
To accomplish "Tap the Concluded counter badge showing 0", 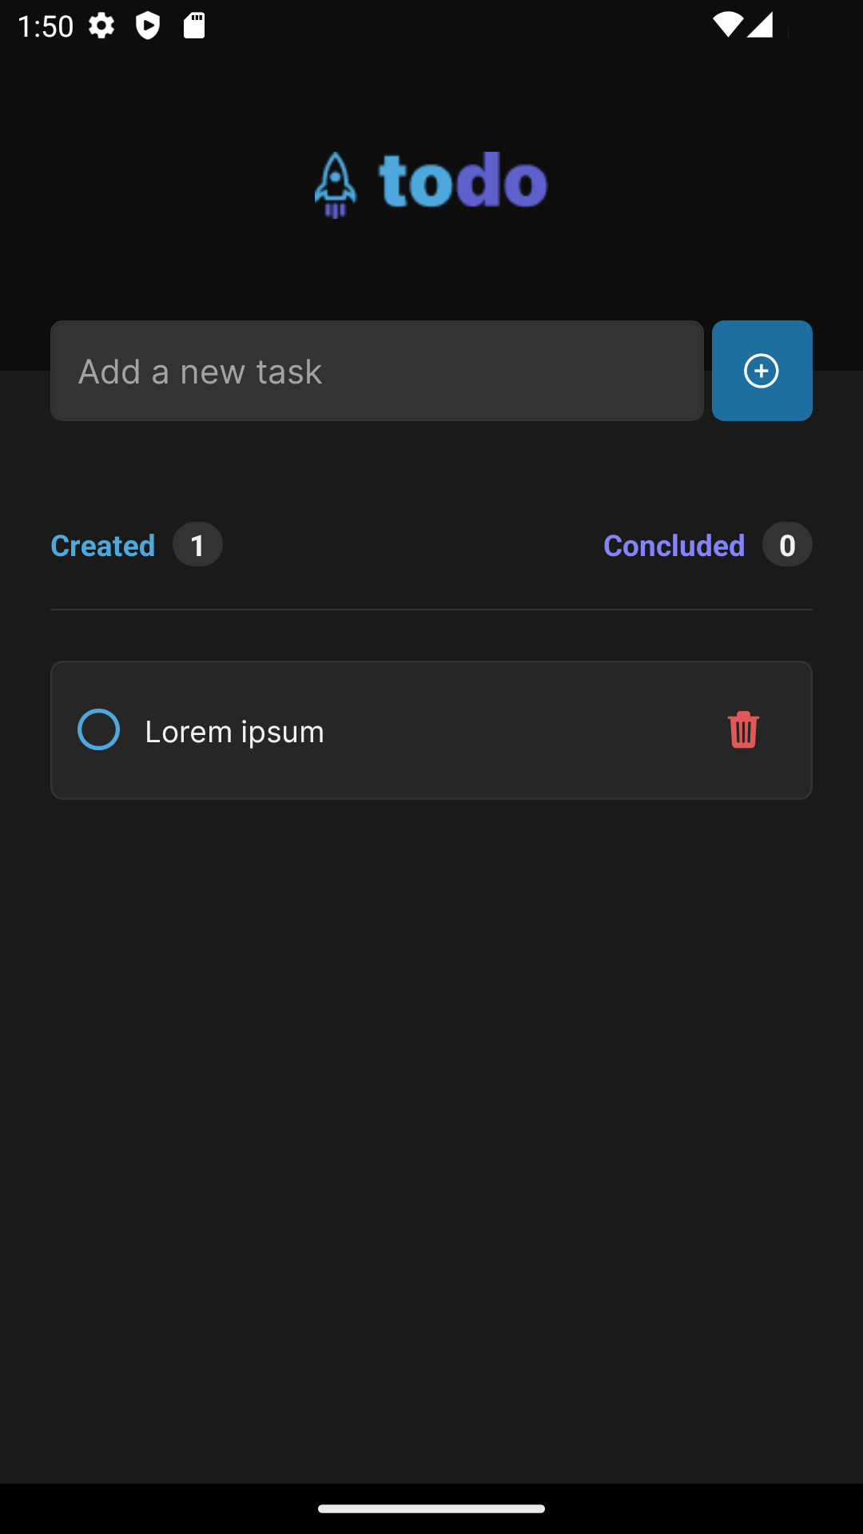I will pyautogui.click(x=786, y=544).
